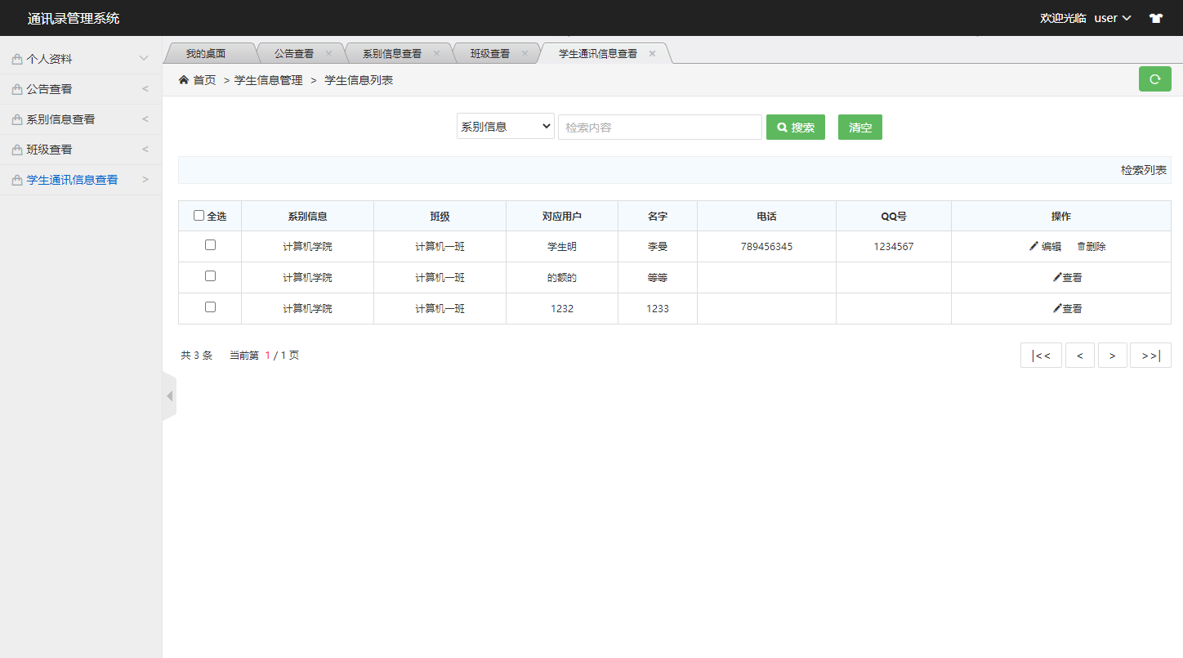Check the checkbox on the last table row
The image size is (1183, 658).
pyautogui.click(x=210, y=308)
